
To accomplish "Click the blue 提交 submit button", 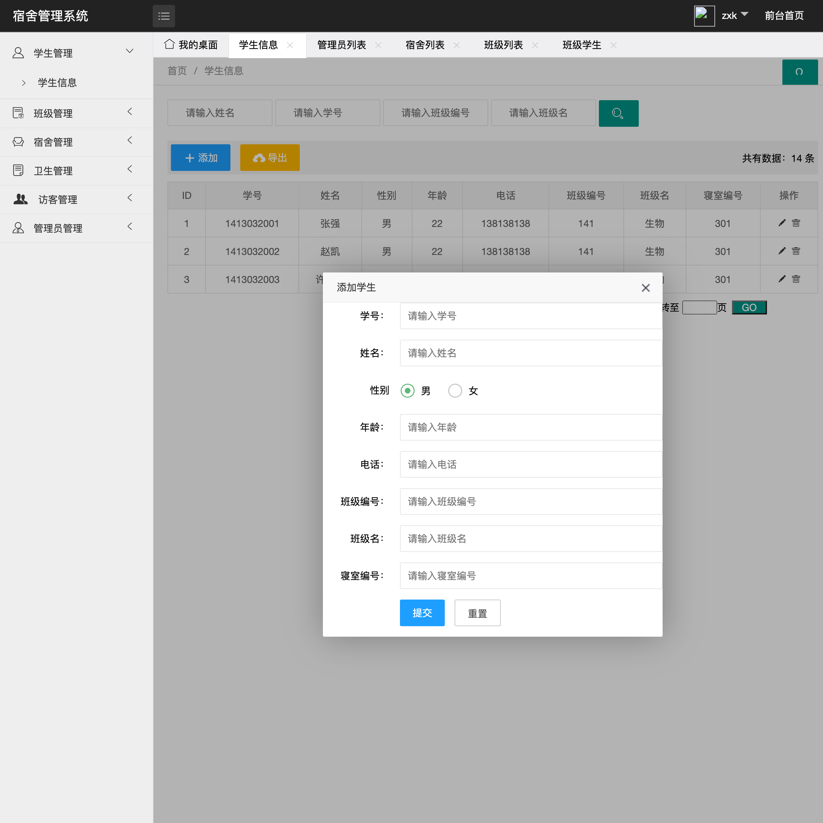I will click(422, 613).
